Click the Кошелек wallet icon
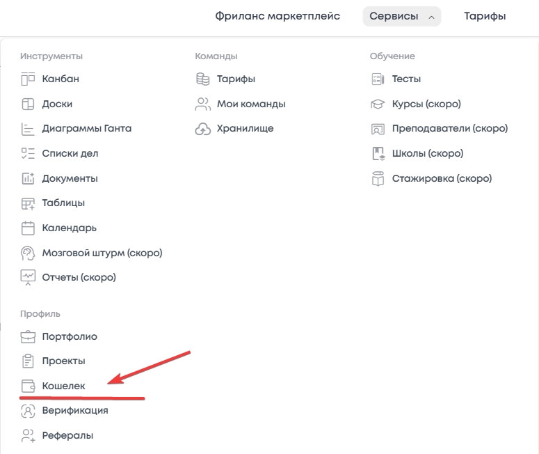This screenshot has width=539, height=454. pyautogui.click(x=28, y=386)
